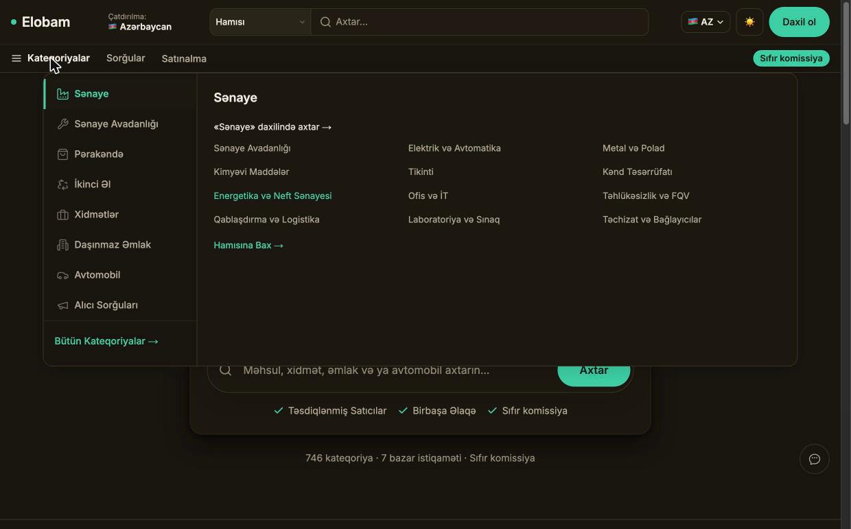Open Təhlükəsizlik və FQV subcategory
The width and height of the screenshot is (851, 529).
646,196
